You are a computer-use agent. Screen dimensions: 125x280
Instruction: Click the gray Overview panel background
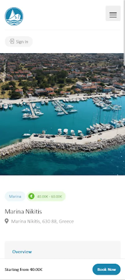click(x=62, y=250)
